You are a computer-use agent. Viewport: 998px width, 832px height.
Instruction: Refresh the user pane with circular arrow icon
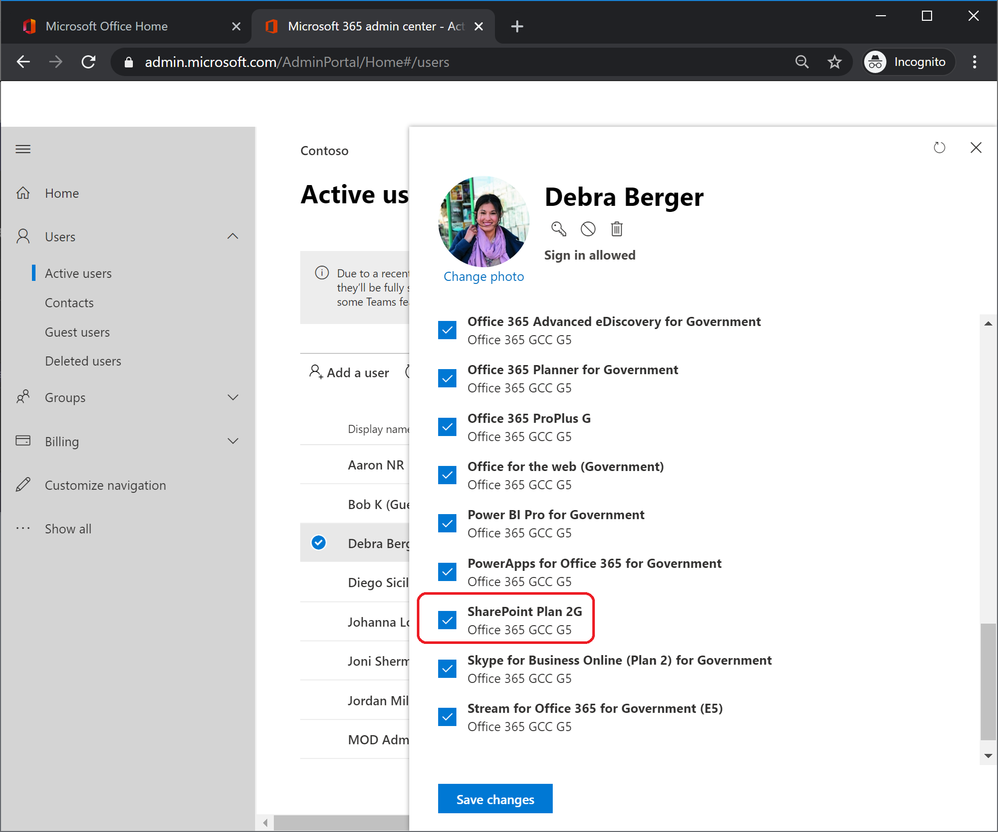939,148
